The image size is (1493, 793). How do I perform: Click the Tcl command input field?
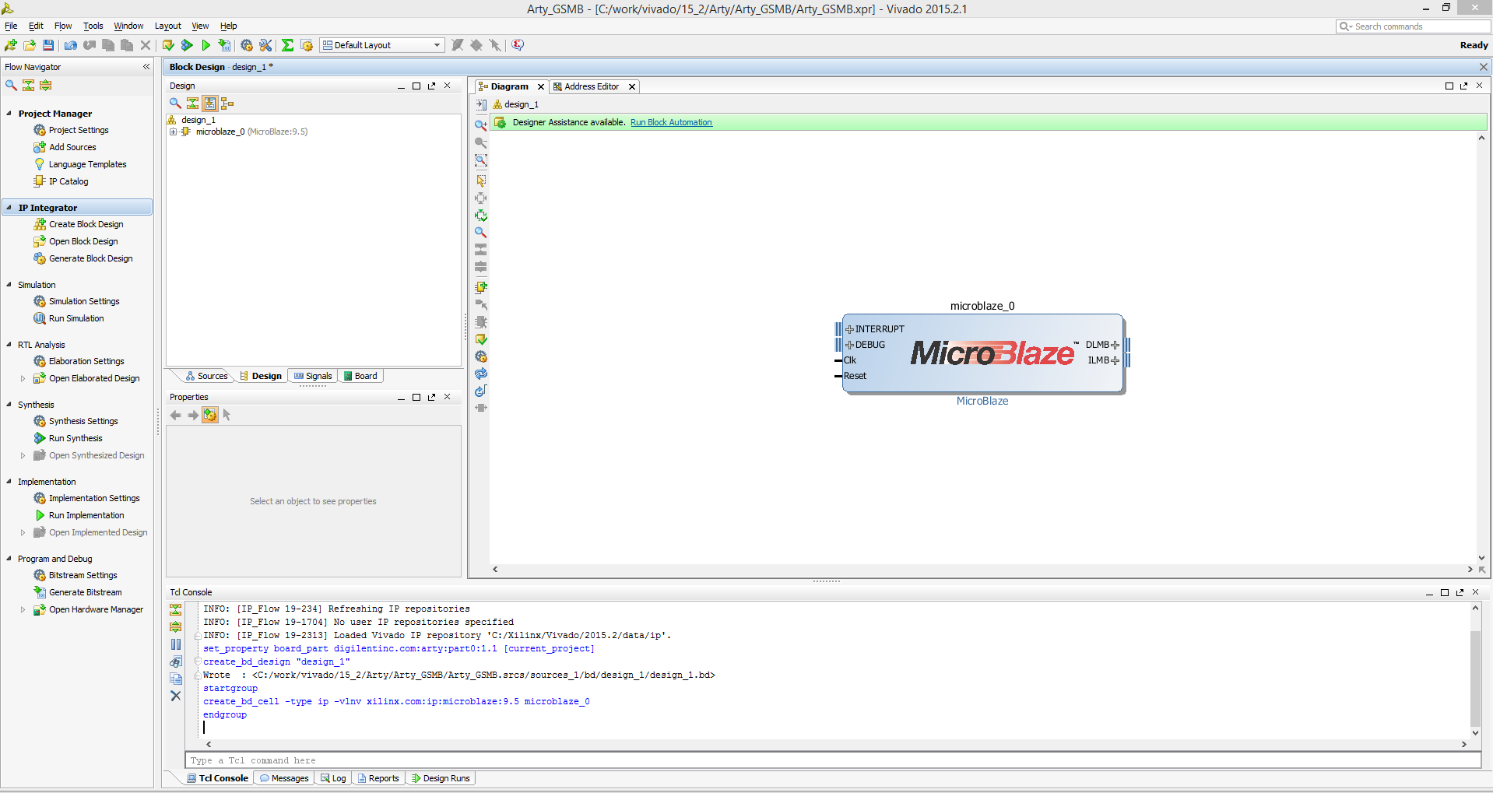click(x=833, y=760)
